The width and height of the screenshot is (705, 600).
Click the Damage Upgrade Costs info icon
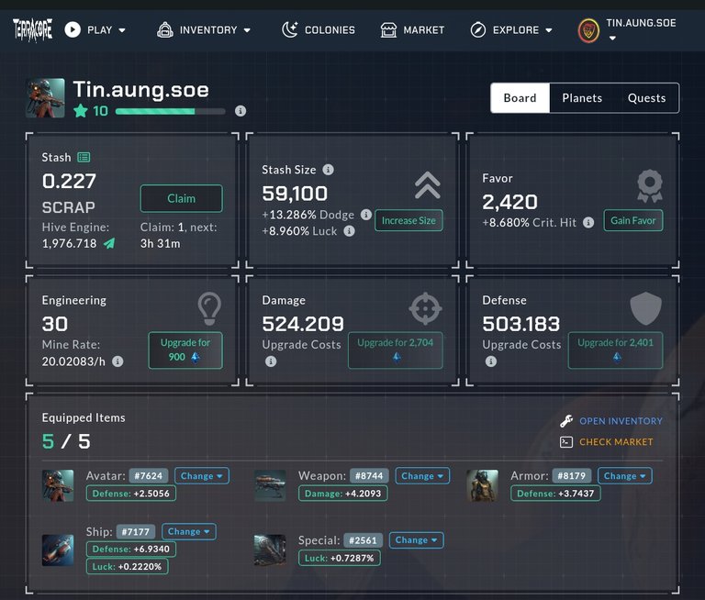271,361
